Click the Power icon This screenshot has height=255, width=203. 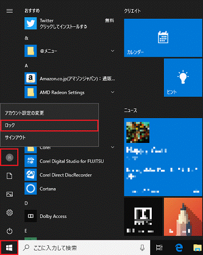coord(10,231)
